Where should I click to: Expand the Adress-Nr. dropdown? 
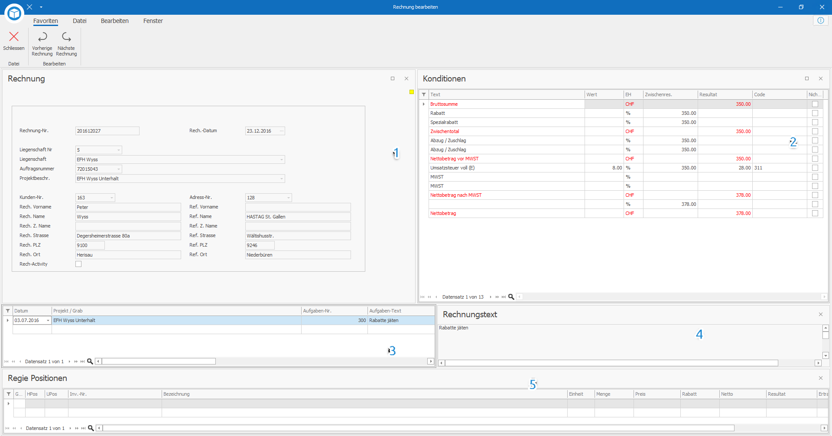tap(289, 198)
